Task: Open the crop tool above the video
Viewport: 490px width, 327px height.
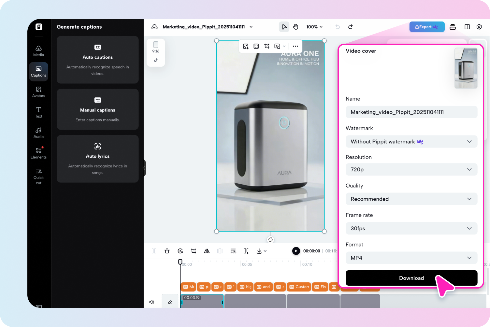Action: tap(267, 46)
